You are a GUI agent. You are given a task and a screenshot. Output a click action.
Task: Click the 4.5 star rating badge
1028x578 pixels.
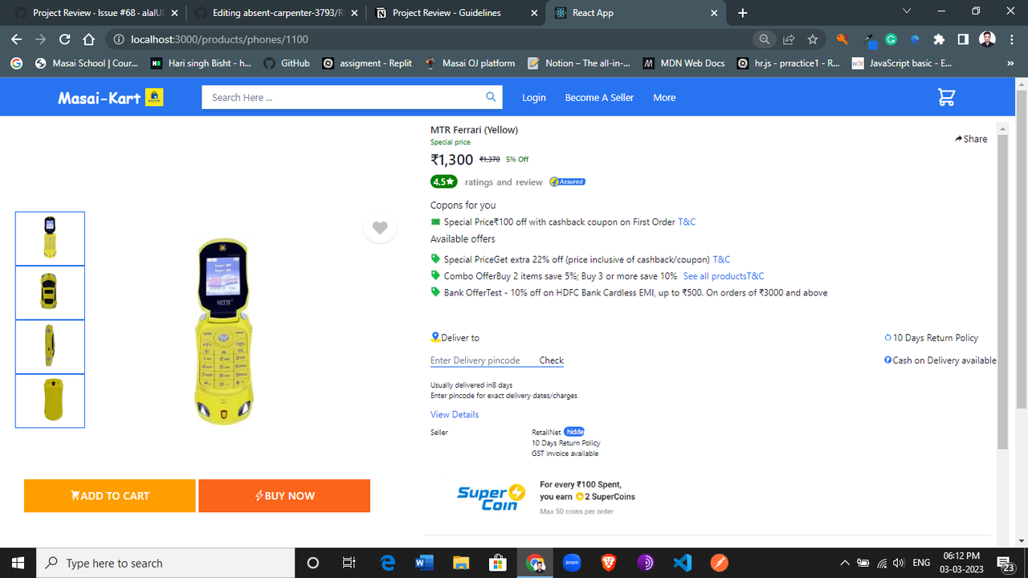click(444, 181)
